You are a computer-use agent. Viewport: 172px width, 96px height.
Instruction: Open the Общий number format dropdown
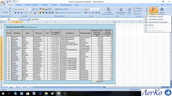pos(99,9)
